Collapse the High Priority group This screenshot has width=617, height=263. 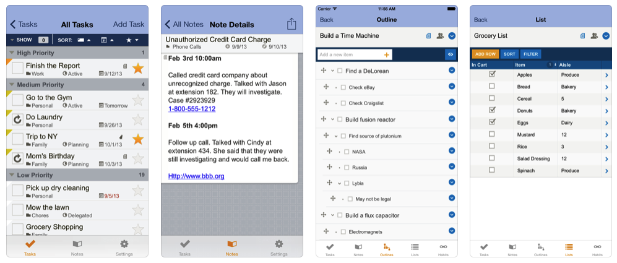[x=12, y=53]
